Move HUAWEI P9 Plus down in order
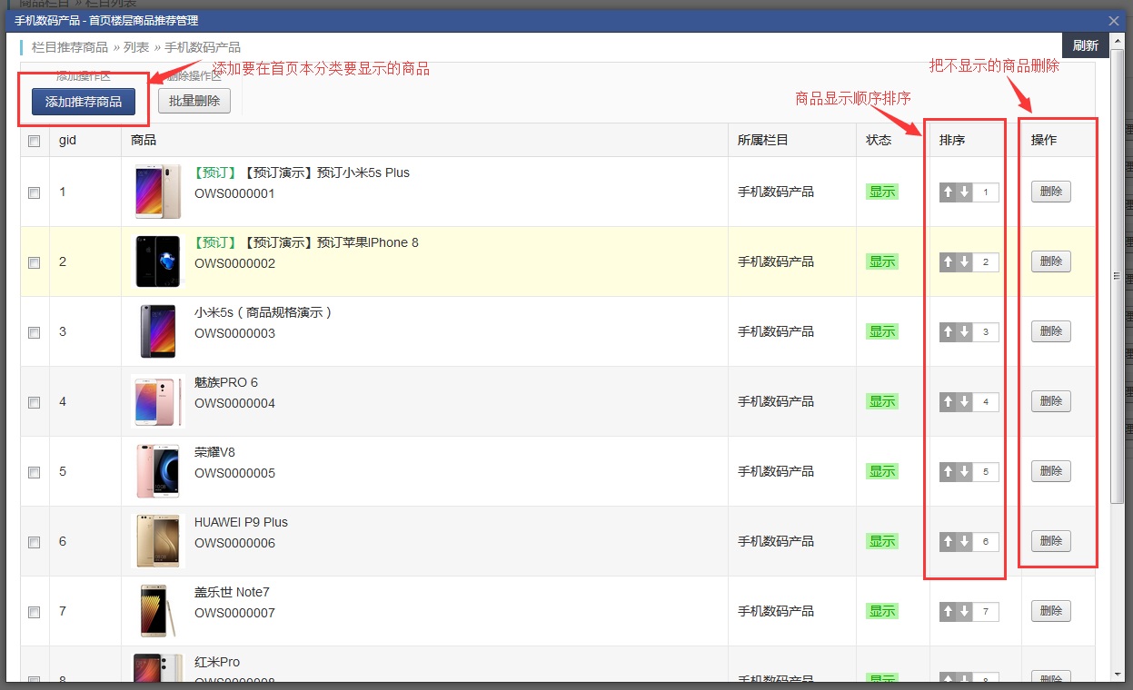The height and width of the screenshot is (690, 1133). [964, 542]
